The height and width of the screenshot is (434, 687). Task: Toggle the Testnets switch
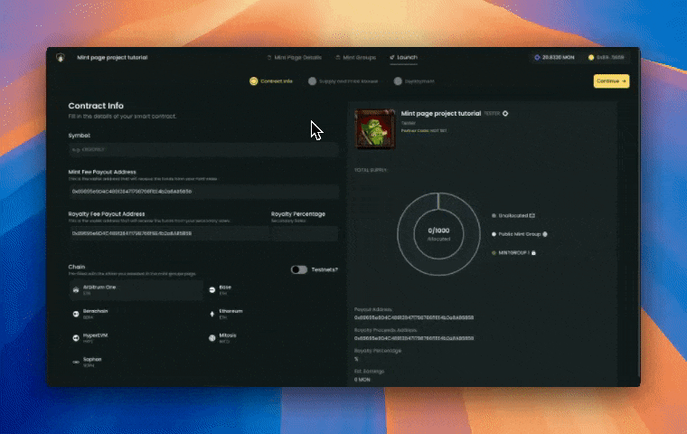tap(299, 269)
